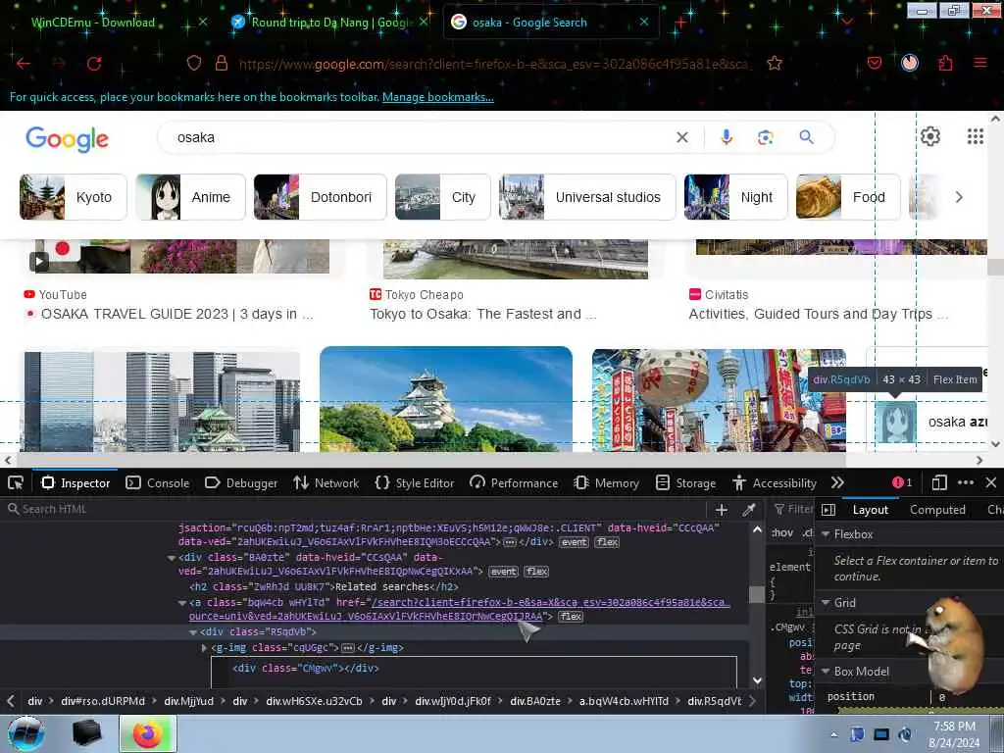Viewport: 1004px width, 753px height.
Task: Switch to the Round trip to Da Nang tab
Action: point(329,23)
